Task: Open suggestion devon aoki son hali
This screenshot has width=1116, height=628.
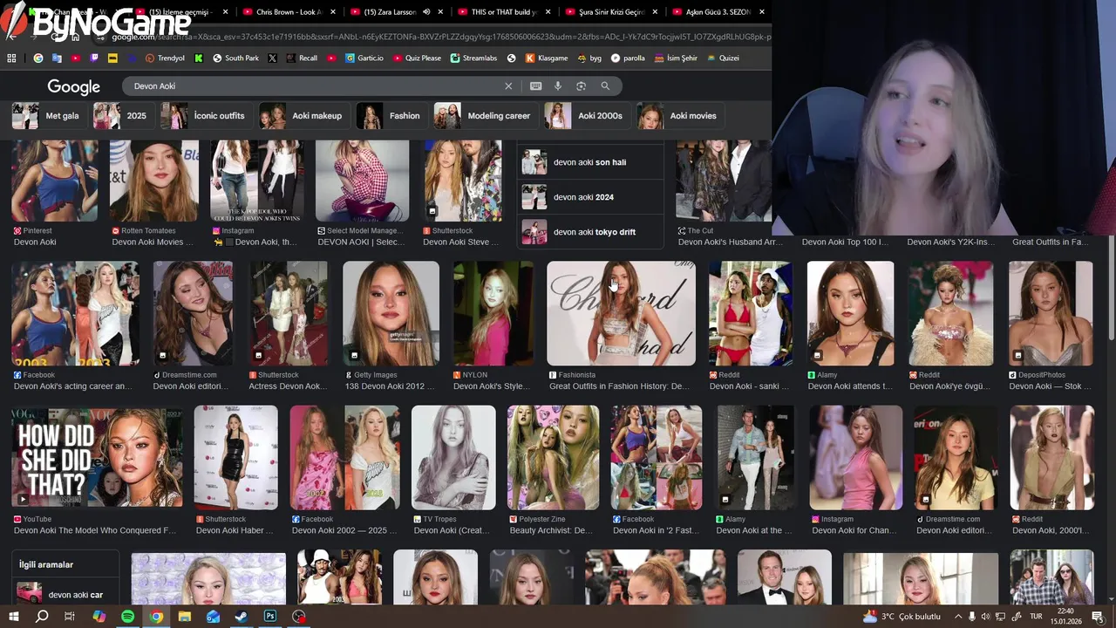Action: [x=590, y=162]
